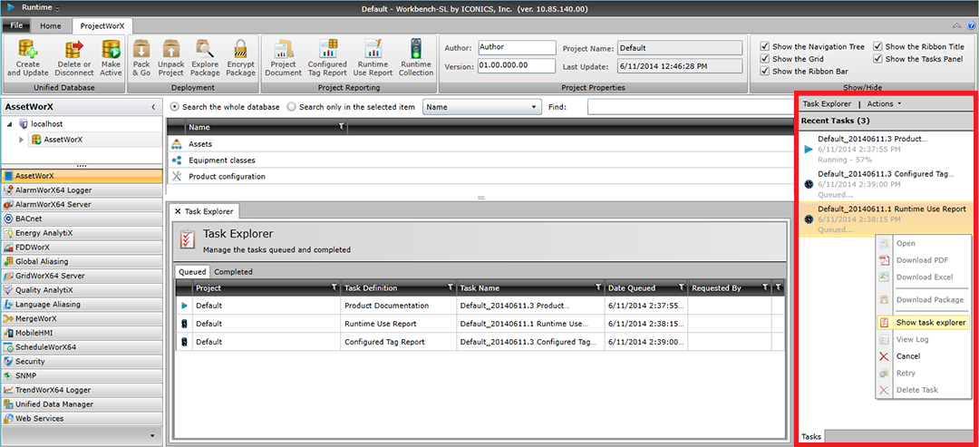Uncheck Show the Navigation Tree
This screenshot has height=447, width=979.
point(766,47)
